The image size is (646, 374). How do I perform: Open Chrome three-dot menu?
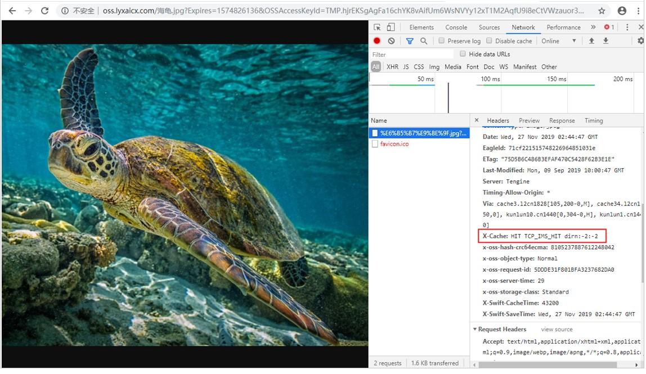tap(638, 11)
